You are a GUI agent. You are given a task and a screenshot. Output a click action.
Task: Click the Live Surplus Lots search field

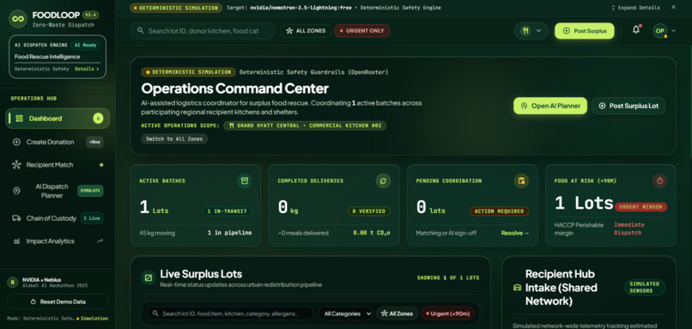[230, 314]
